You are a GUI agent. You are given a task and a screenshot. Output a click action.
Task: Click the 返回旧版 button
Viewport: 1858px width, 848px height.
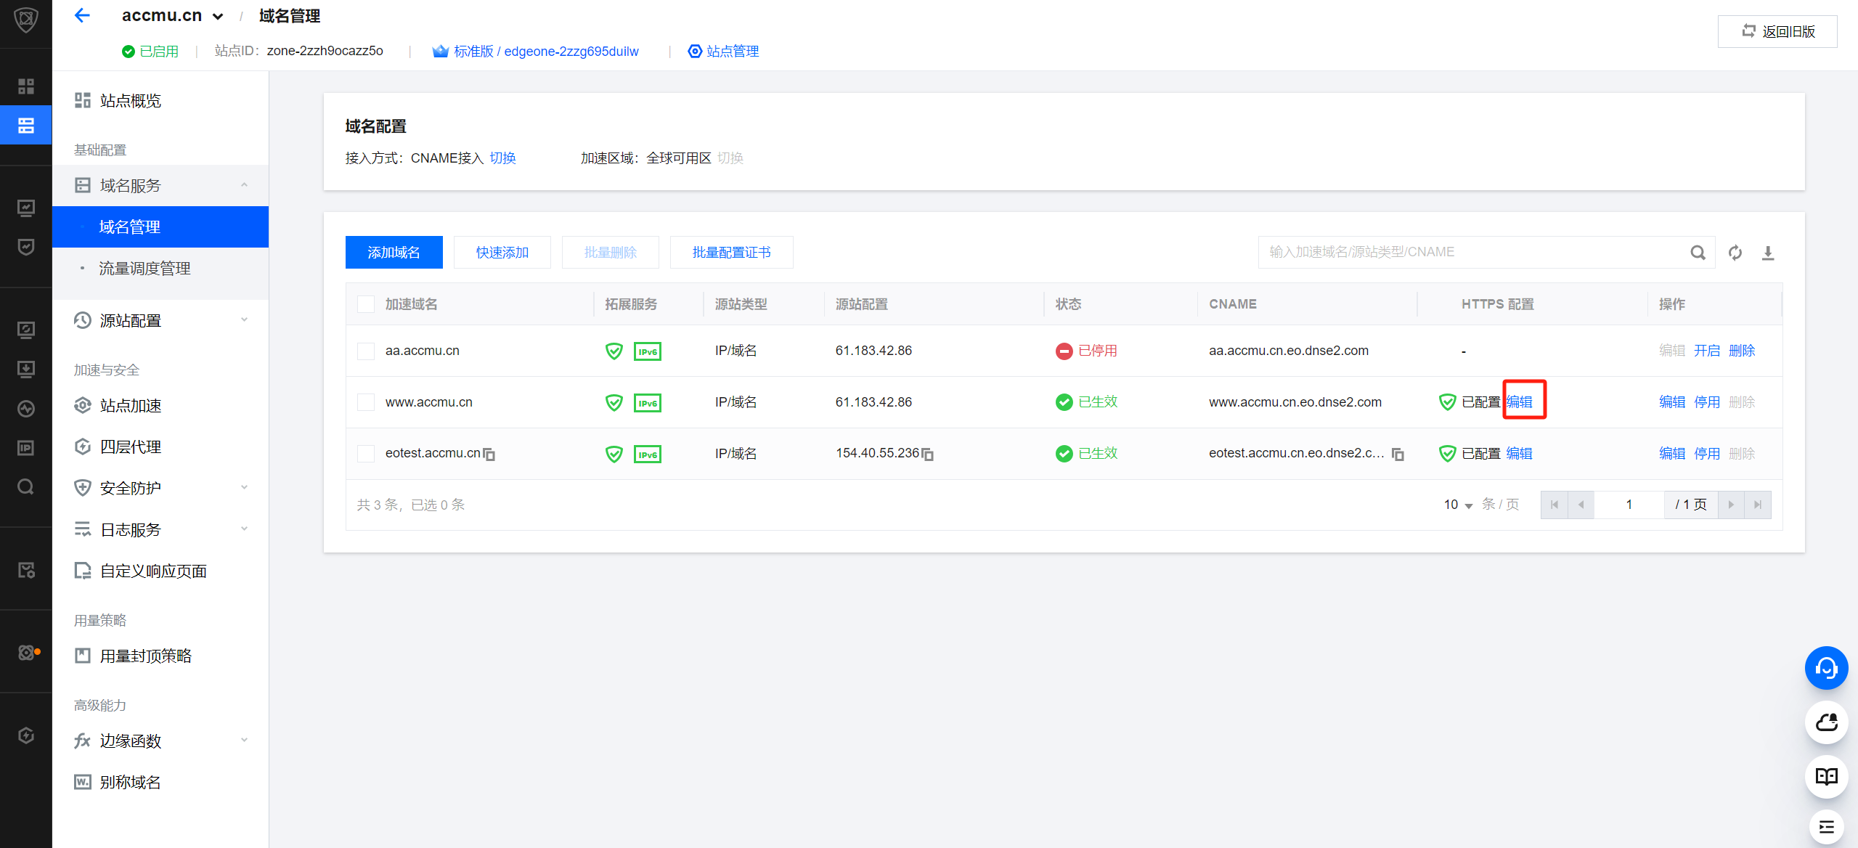click(x=1777, y=31)
